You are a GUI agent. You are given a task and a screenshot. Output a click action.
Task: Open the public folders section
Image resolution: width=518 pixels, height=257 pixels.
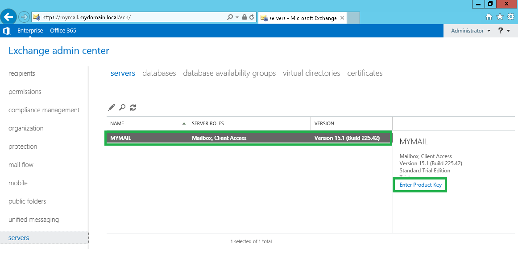tap(27, 201)
